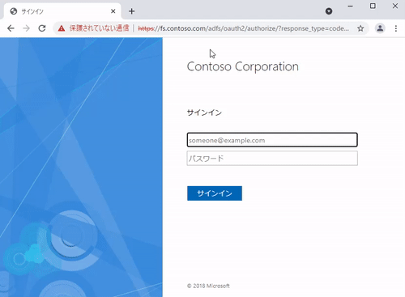Reload the sign-in page
Image resolution: width=405 pixels, height=297 pixels.
coord(42,28)
